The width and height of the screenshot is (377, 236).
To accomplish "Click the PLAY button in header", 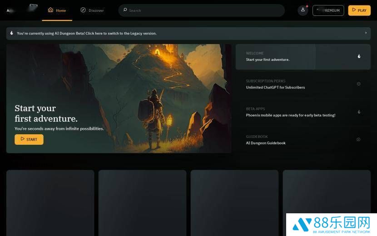I will pyautogui.click(x=359, y=10).
